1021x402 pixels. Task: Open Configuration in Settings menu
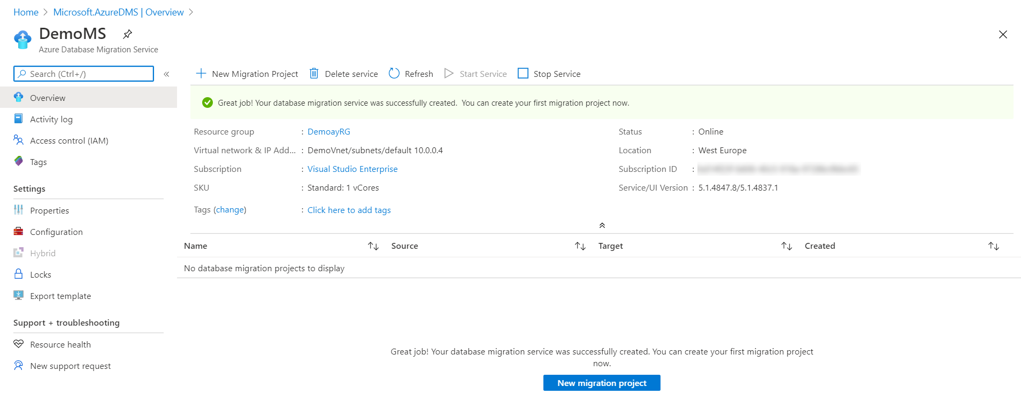(x=56, y=232)
